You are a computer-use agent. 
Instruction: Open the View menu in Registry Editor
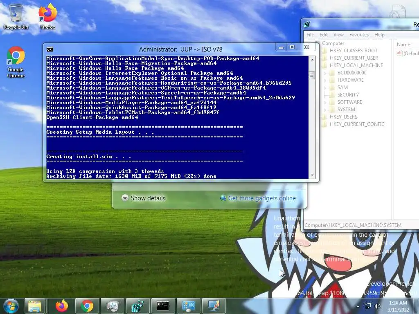(x=338, y=35)
